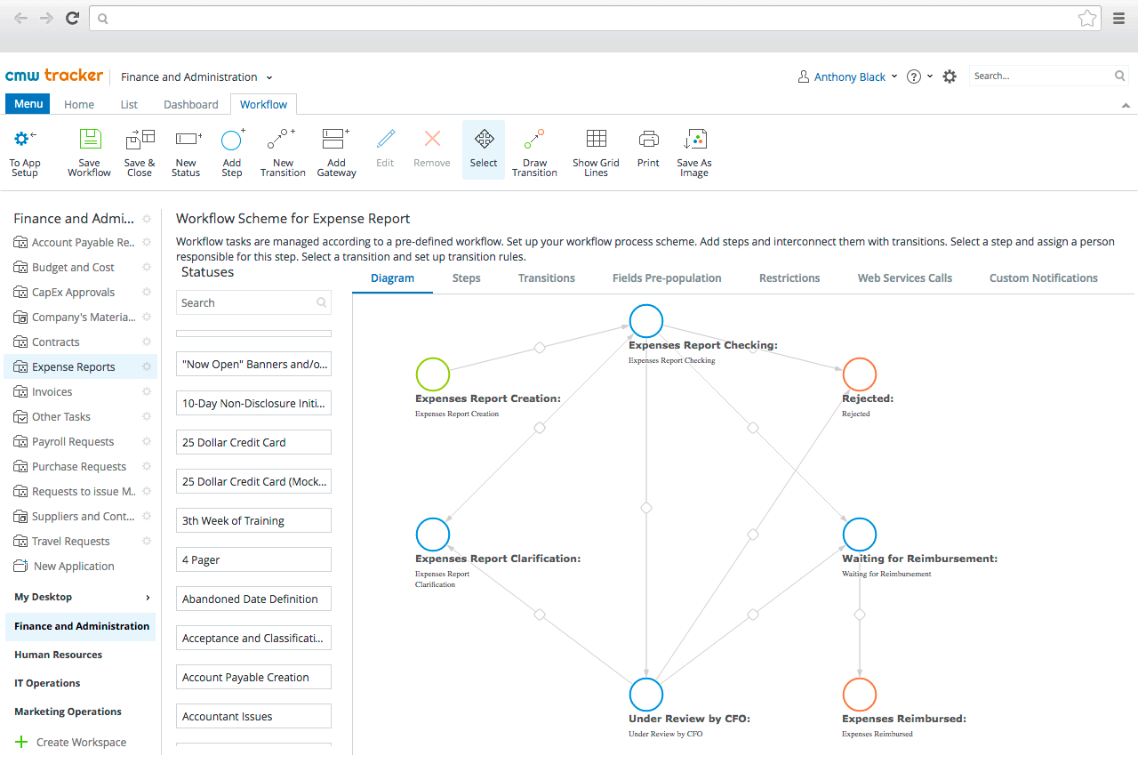
Task: Open the Contracts application
Action: point(56,342)
